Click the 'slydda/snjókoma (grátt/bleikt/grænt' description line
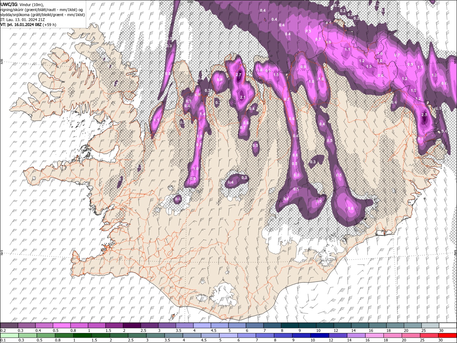 click(x=43, y=15)
